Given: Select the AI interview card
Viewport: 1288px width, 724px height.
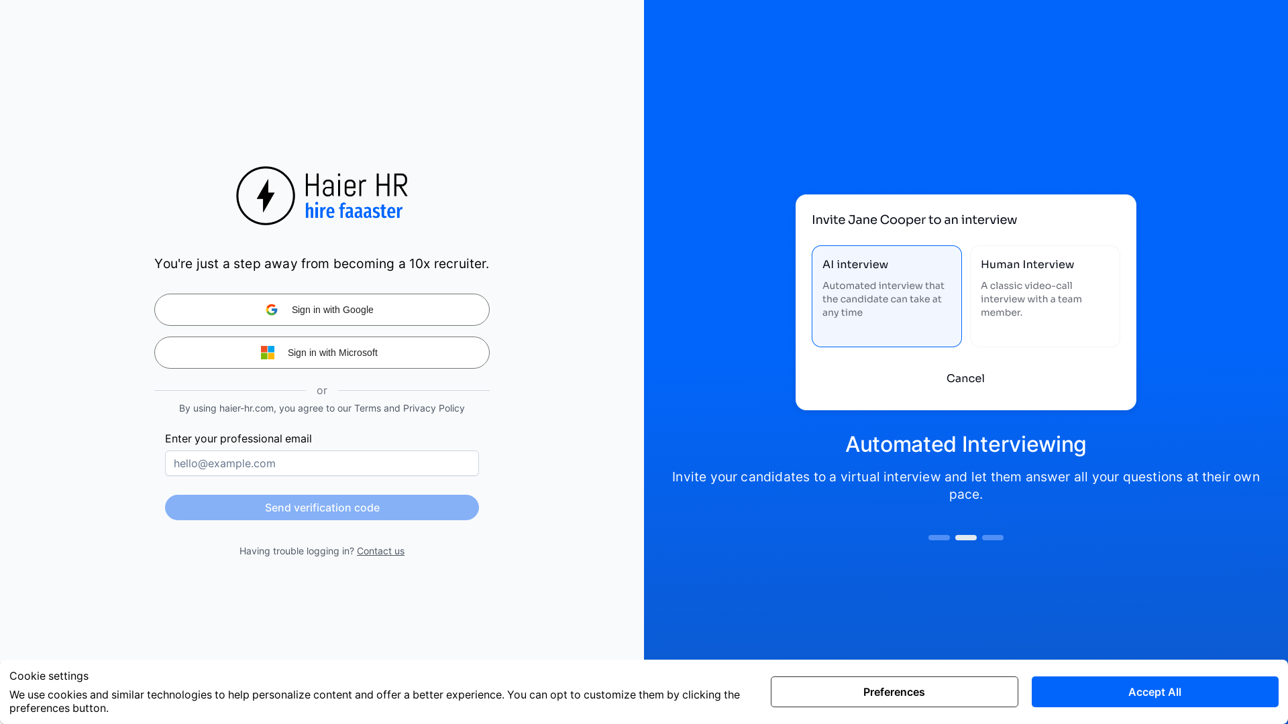Looking at the screenshot, I should (x=887, y=296).
